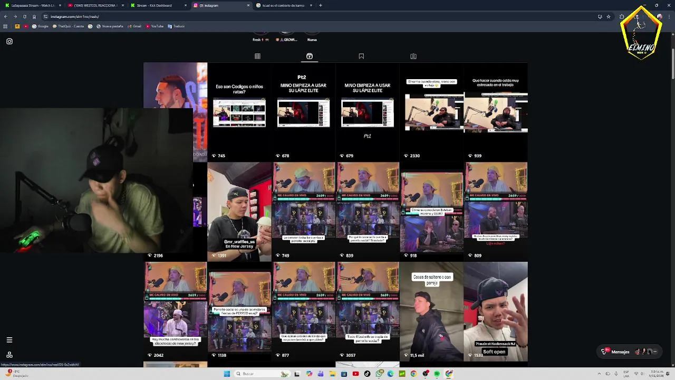Open Microsoft Edge from the taskbar
This screenshot has width=675, height=380.
(x=391, y=374)
